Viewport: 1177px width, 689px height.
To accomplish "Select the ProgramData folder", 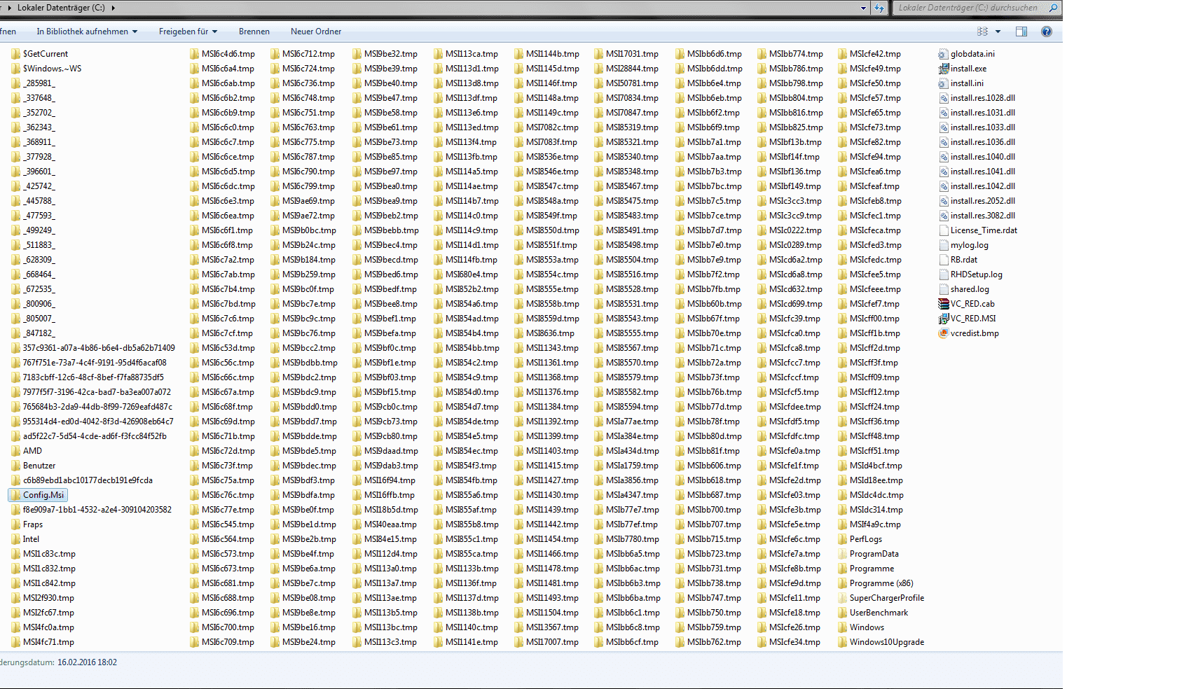I will point(868,554).
